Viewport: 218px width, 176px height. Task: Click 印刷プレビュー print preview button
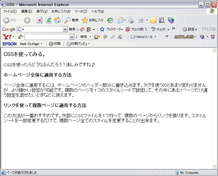pos(78,44)
